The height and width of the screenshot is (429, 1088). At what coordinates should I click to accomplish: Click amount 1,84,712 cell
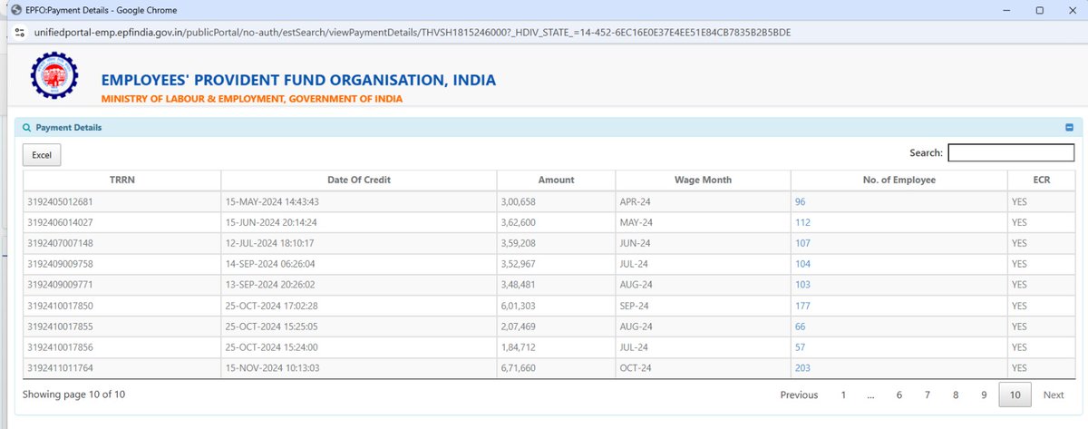tap(556, 347)
